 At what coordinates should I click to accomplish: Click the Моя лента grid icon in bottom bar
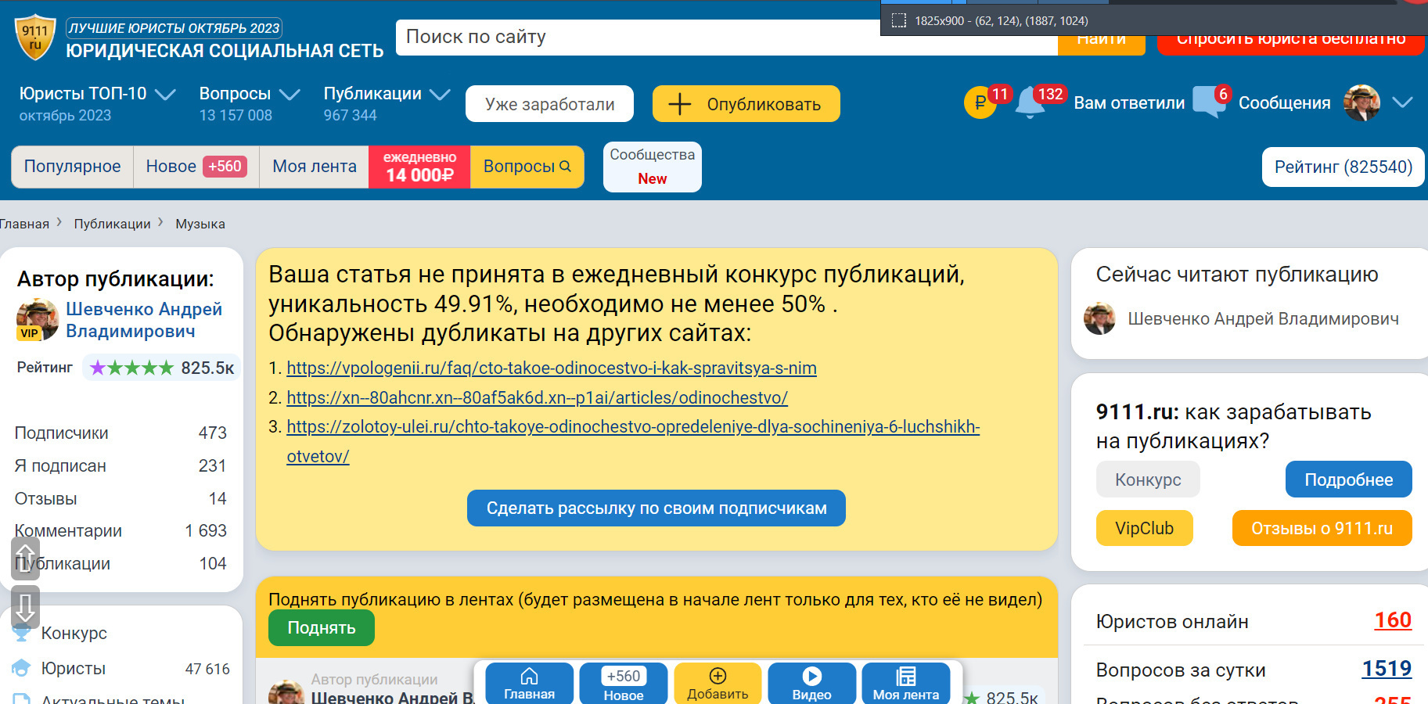click(x=905, y=674)
